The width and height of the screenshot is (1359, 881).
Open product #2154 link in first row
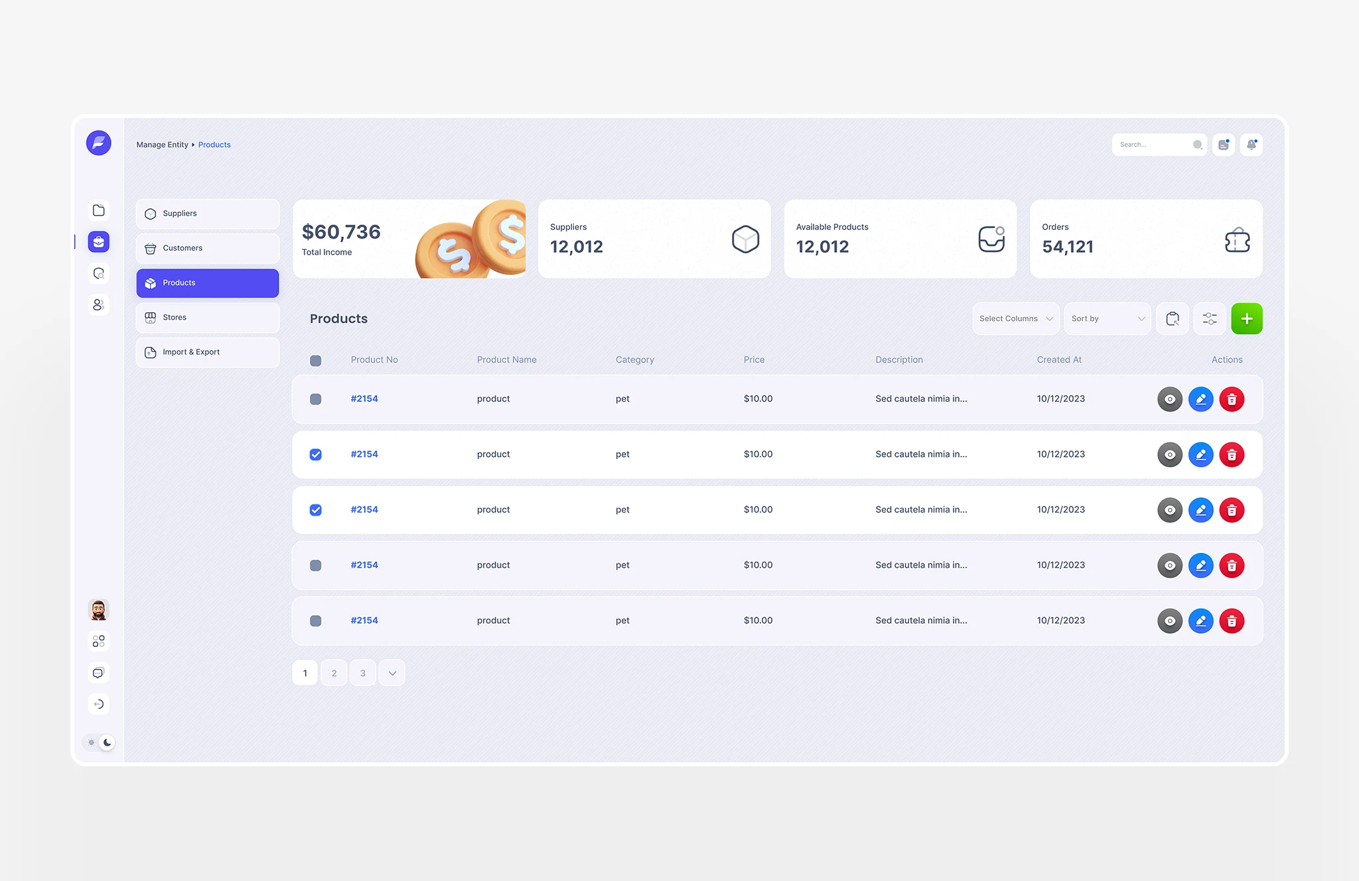tap(364, 398)
